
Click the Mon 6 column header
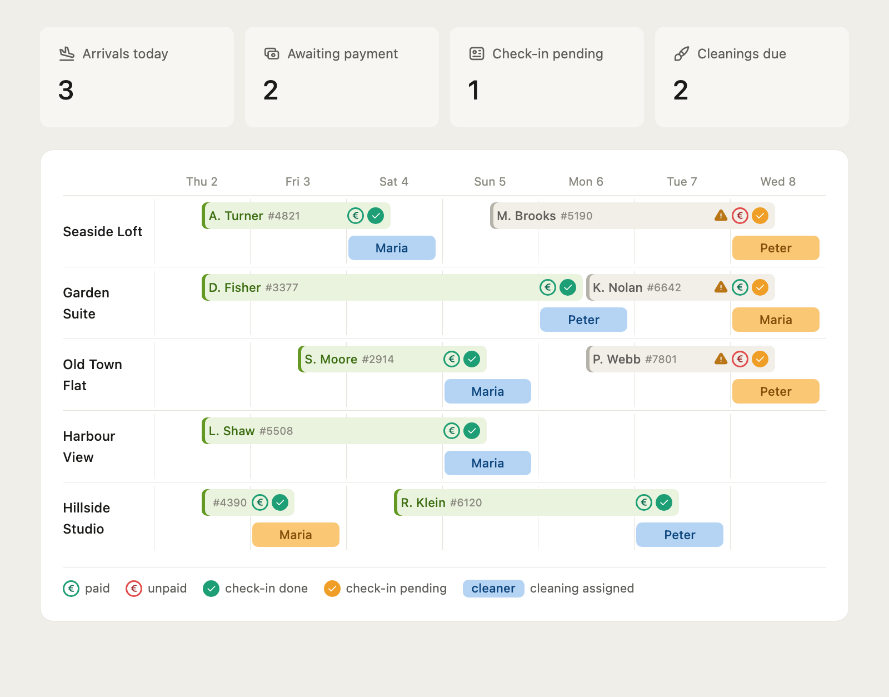coord(586,182)
